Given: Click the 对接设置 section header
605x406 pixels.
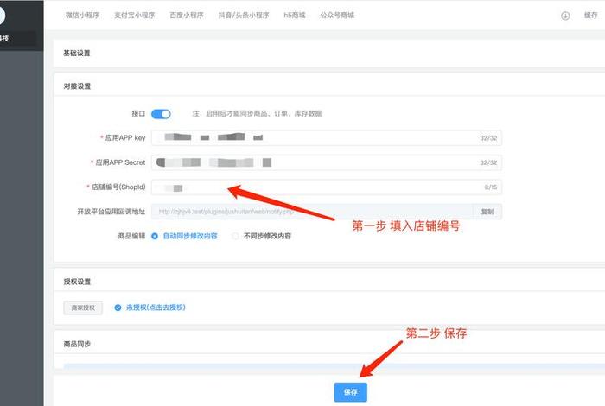Looking at the screenshot, I should [x=77, y=86].
